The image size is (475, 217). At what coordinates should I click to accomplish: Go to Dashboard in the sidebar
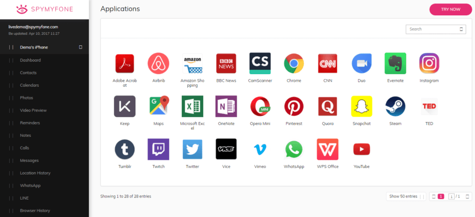pyautogui.click(x=30, y=60)
